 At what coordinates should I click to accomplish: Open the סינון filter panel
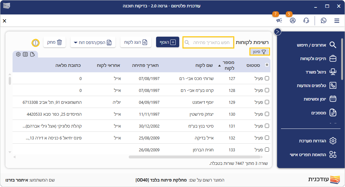tap(260, 51)
